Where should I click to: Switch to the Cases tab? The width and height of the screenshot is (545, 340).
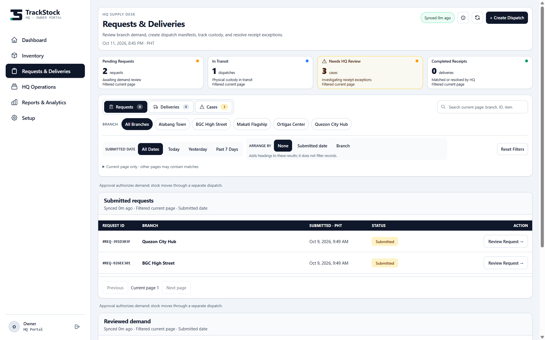(213, 107)
